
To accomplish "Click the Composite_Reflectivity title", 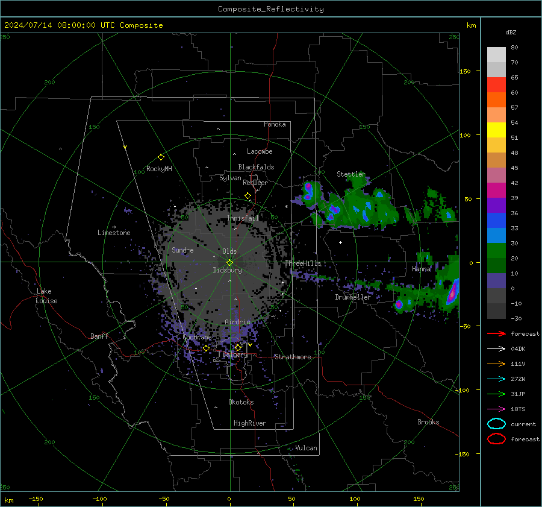I will [x=270, y=9].
